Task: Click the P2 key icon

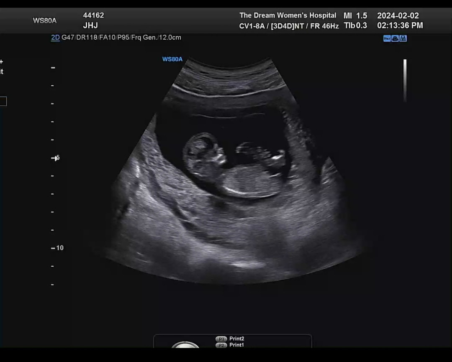Action: coord(221,345)
